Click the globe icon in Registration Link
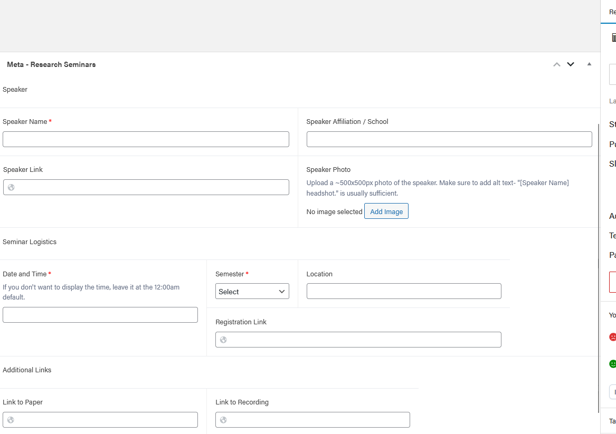Screen dimensions: 616x434 tap(223, 340)
